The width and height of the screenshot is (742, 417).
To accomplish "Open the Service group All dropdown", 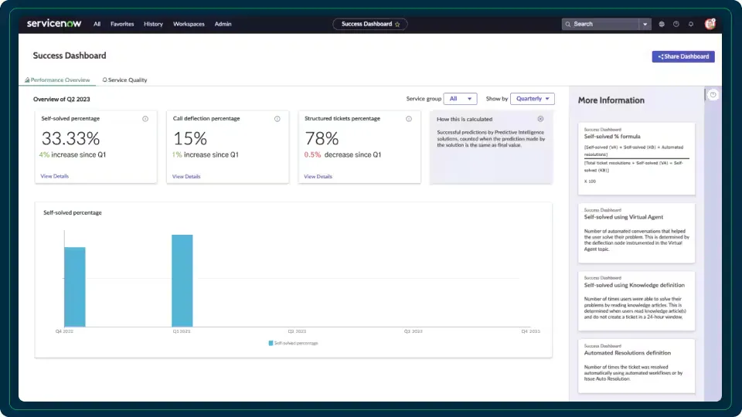I will pyautogui.click(x=461, y=99).
